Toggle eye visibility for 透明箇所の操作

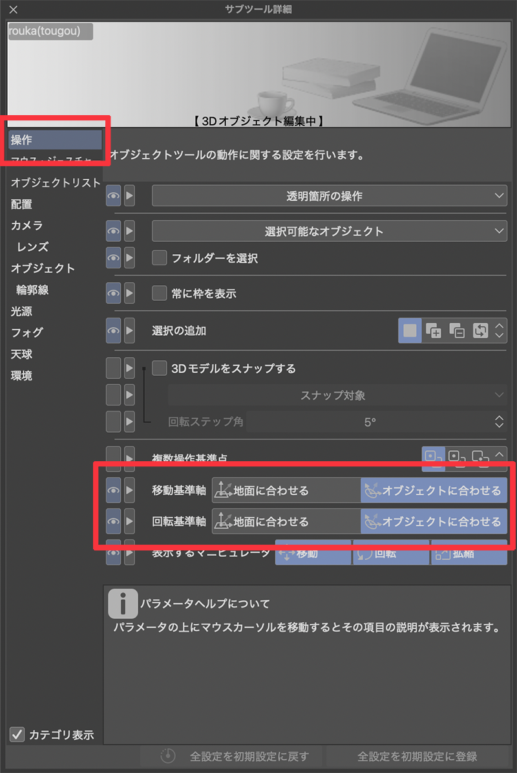coord(113,195)
